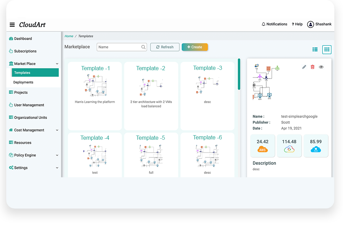Switch to list view layout

point(315,50)
